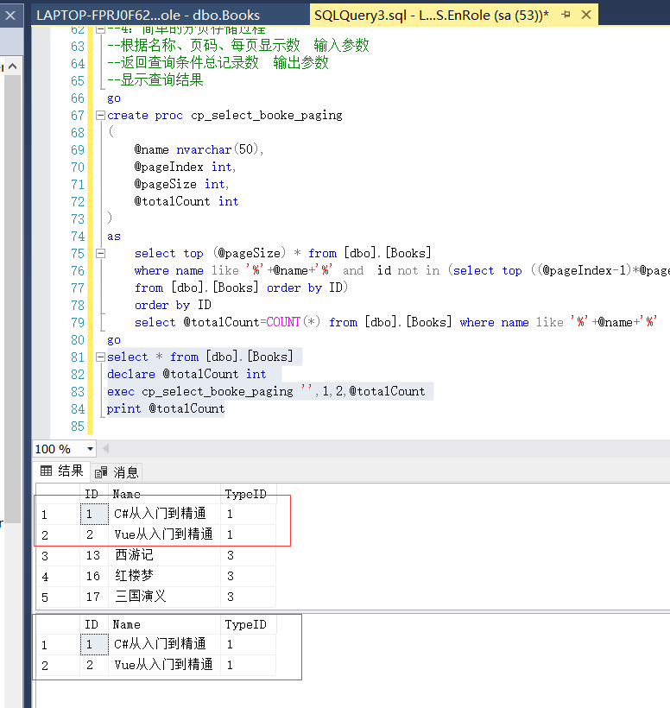Image resolution: width=670 pixels, height=708 pixels.
Task: Click the print @totalCount line
Action: point(166,408)
